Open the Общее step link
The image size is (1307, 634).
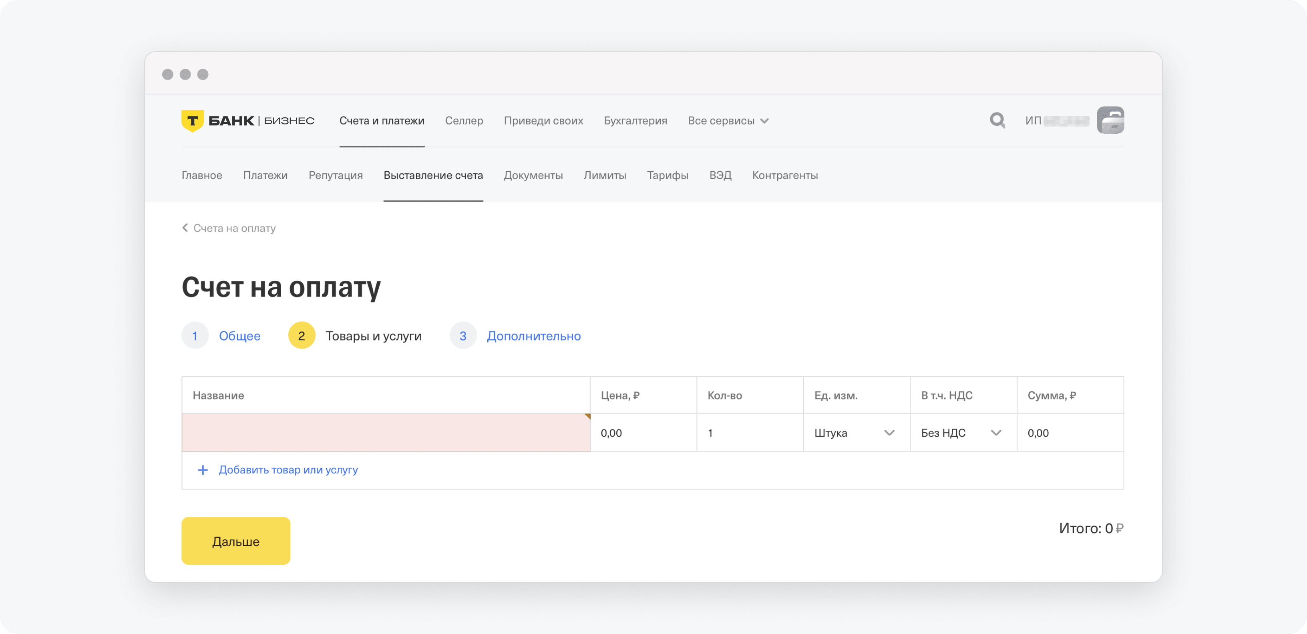pos(239,335)
